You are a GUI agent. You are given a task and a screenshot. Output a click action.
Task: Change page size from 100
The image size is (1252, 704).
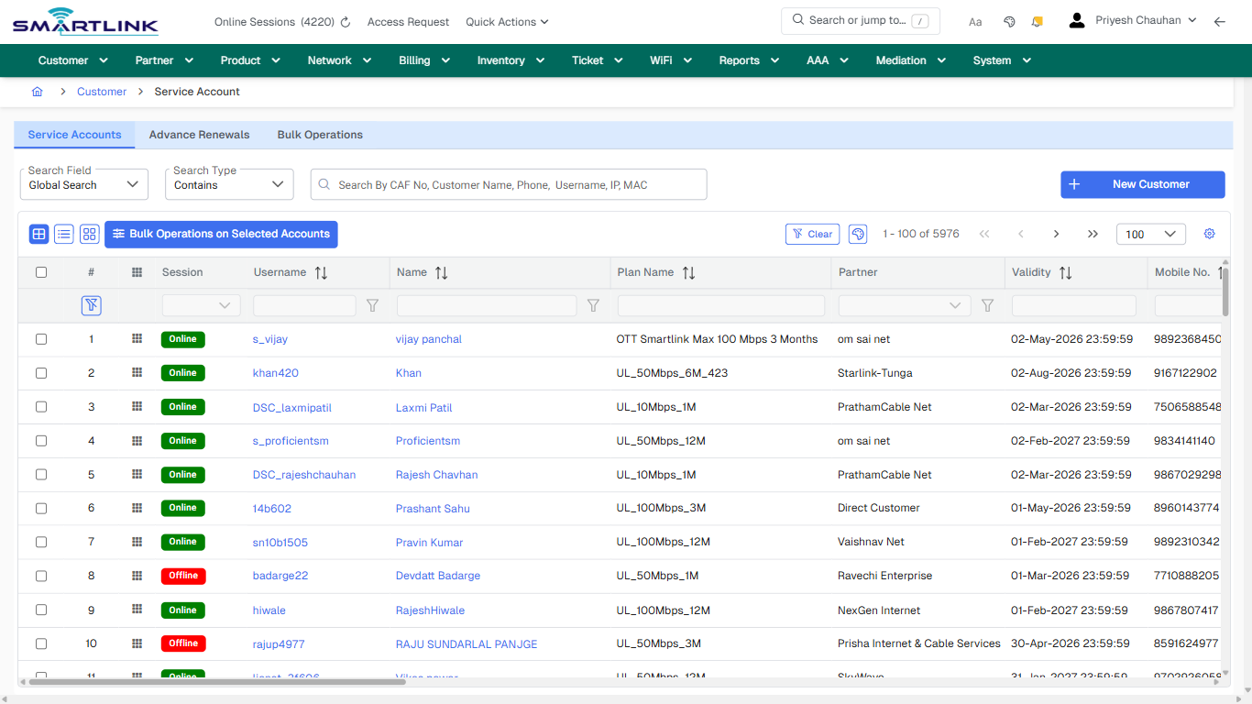(1150, 234)
